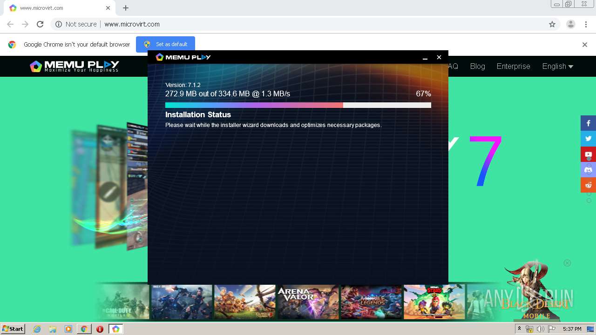This screenshot has height=335, width=596.
Task: Go back to the previous page
Action: click(10, 24)
